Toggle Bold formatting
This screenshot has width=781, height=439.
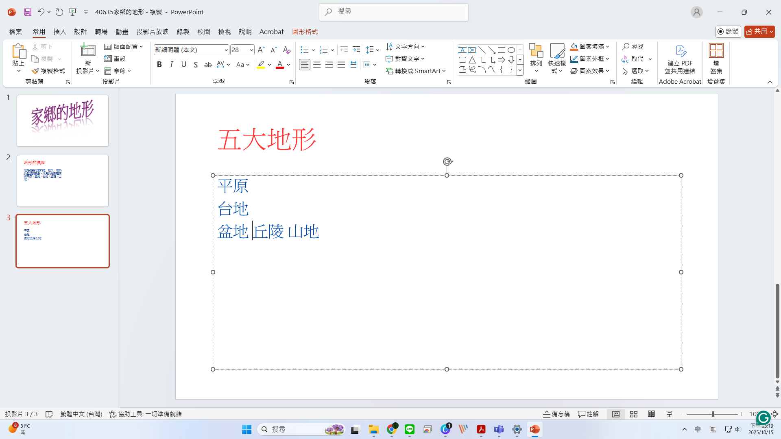159,65
